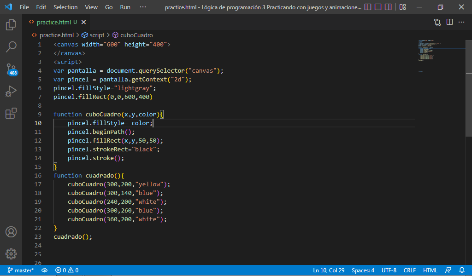This screenshot has width=472, height=276.
Task: Open Problems via errors and warnings count
Action: click(x=67, y=270)
